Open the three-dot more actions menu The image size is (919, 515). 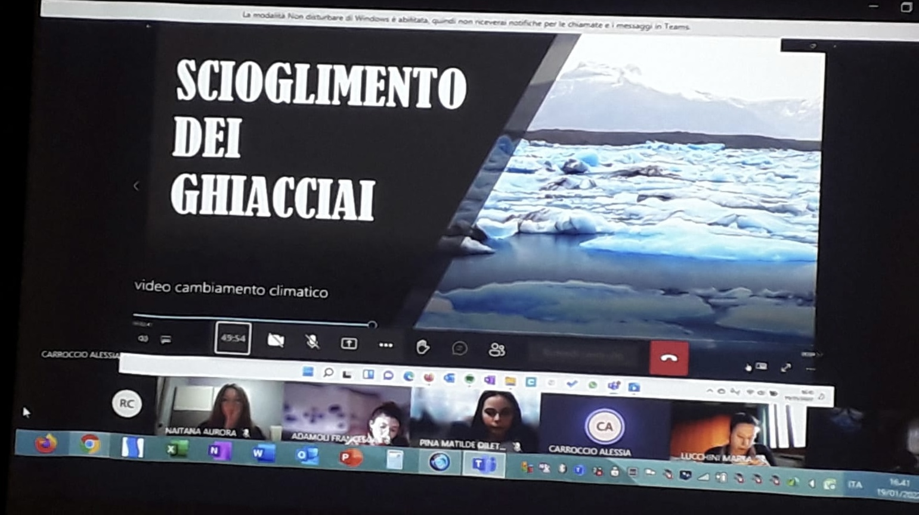click(386, 345)
